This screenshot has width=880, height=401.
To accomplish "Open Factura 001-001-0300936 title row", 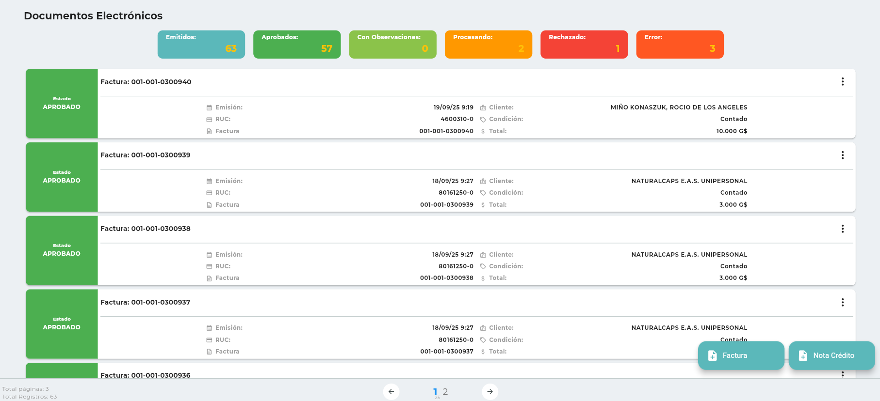I will tap(146, 375).
